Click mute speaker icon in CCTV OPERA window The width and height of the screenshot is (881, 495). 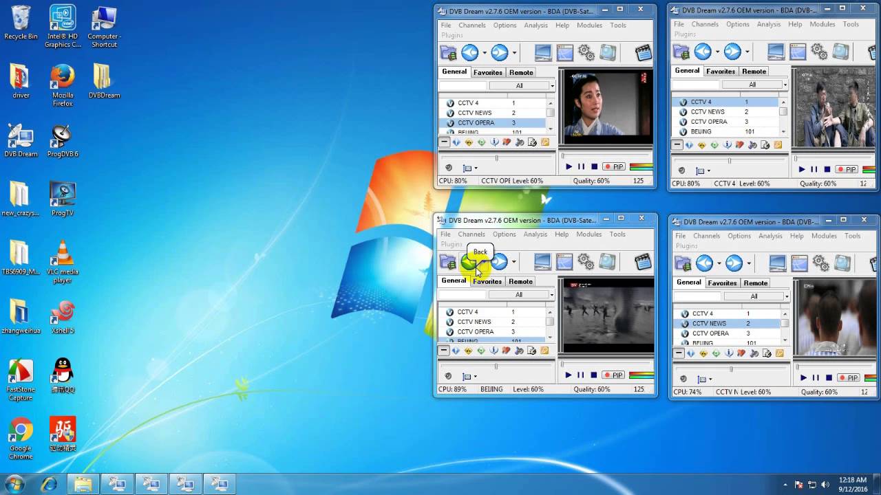pyautogui.click(x=449, y=168)
